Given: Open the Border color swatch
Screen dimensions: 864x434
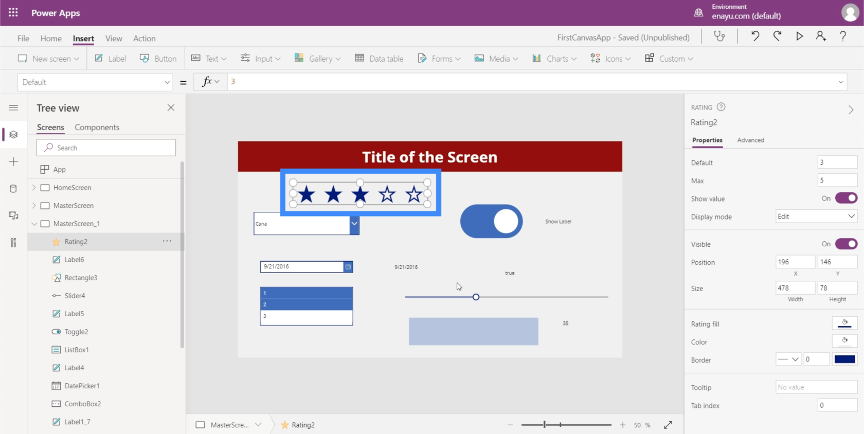Looking at the screenshot, I should tap(844, 359).
